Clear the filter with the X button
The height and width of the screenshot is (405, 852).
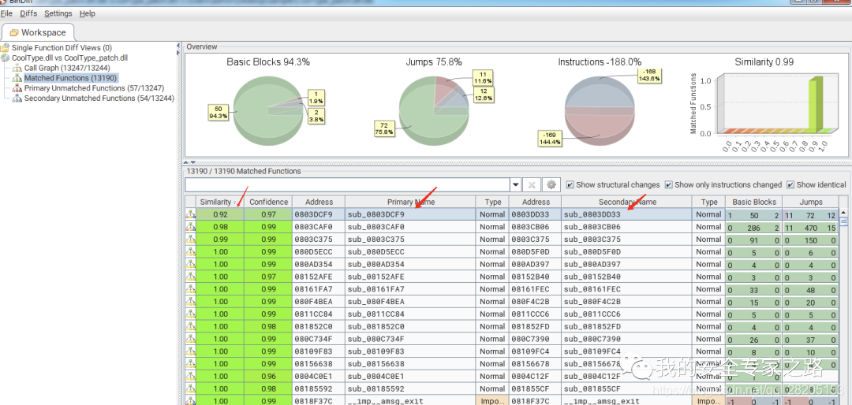532,185
